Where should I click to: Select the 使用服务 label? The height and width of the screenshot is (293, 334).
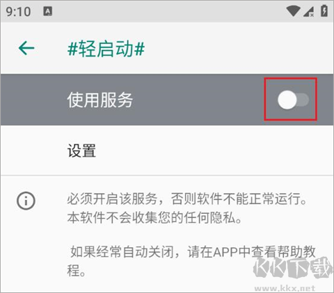click(100, 100)
